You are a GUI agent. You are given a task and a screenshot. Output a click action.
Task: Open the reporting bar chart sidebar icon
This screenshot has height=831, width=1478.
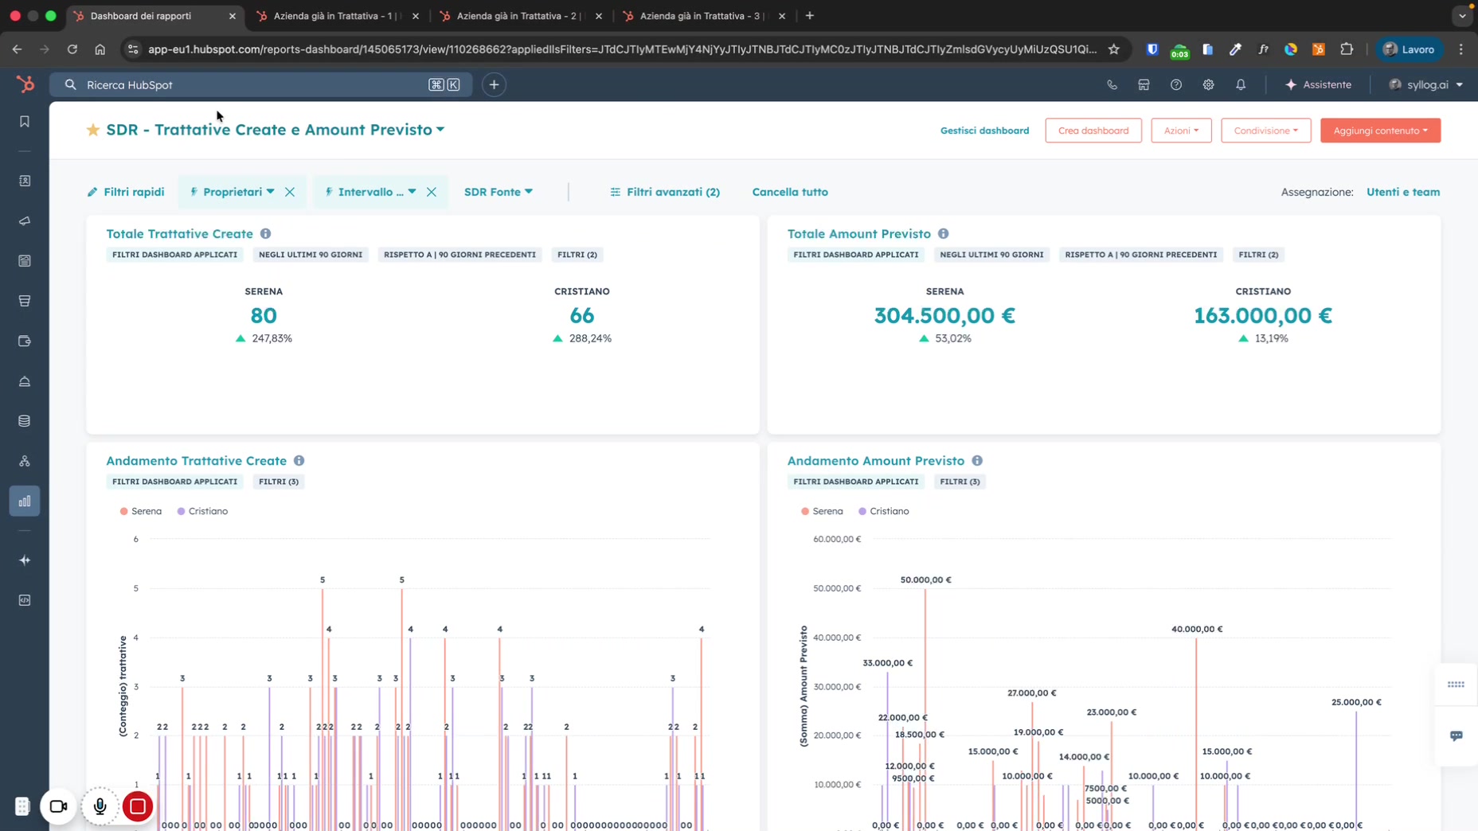click(25, 501)
